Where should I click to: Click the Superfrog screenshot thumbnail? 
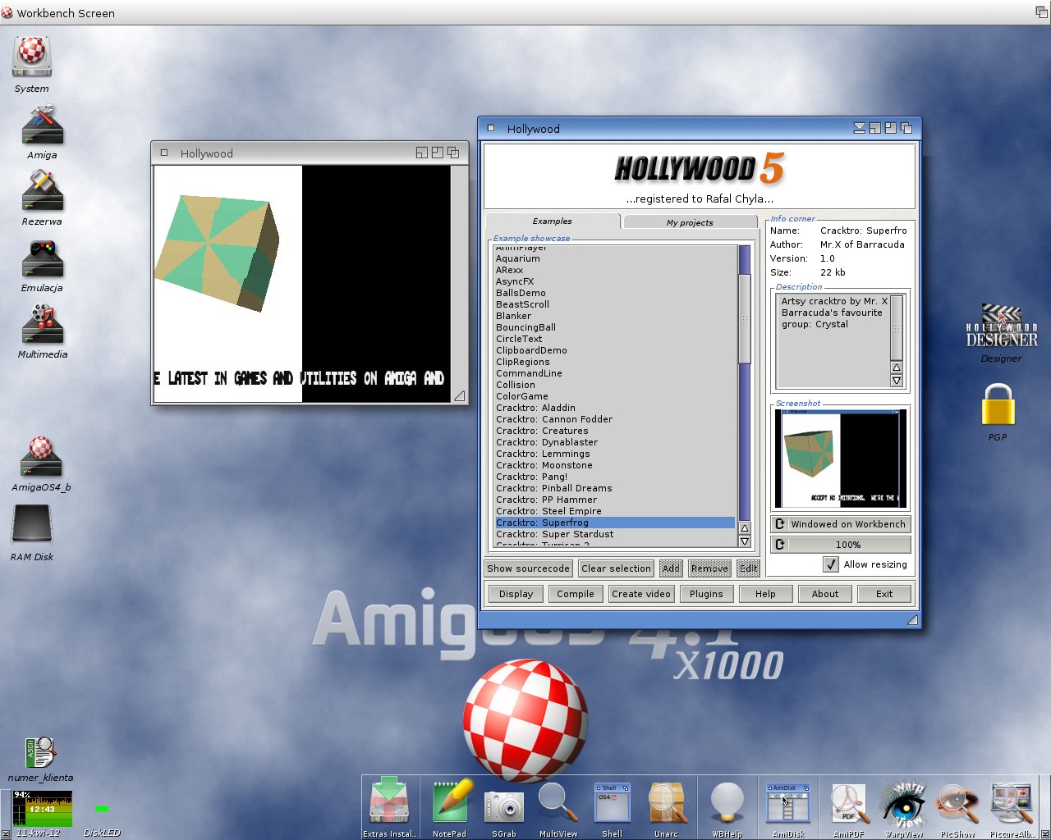coord(841,458)
